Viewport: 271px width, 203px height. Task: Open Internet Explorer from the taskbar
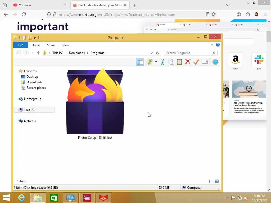point(22,198)
